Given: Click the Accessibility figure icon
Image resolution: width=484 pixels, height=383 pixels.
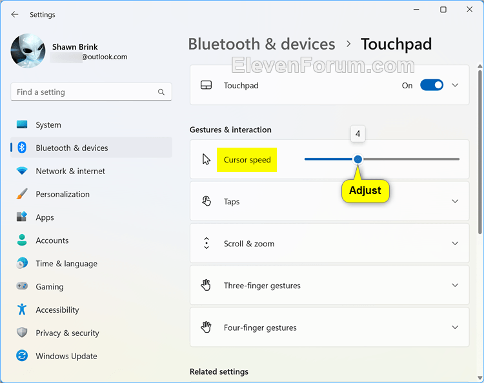Looking at the screenshot, I should tap(22, 309).
